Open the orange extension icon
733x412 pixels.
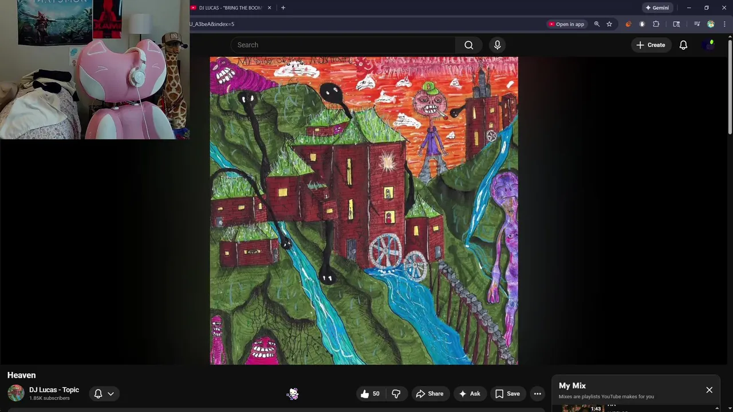628,24
